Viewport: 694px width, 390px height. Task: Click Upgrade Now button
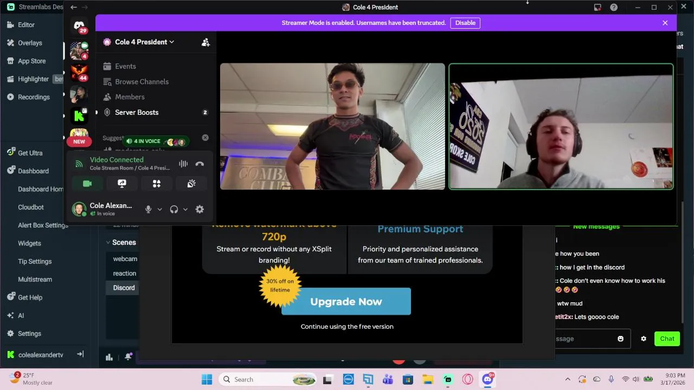pos(346,302)
